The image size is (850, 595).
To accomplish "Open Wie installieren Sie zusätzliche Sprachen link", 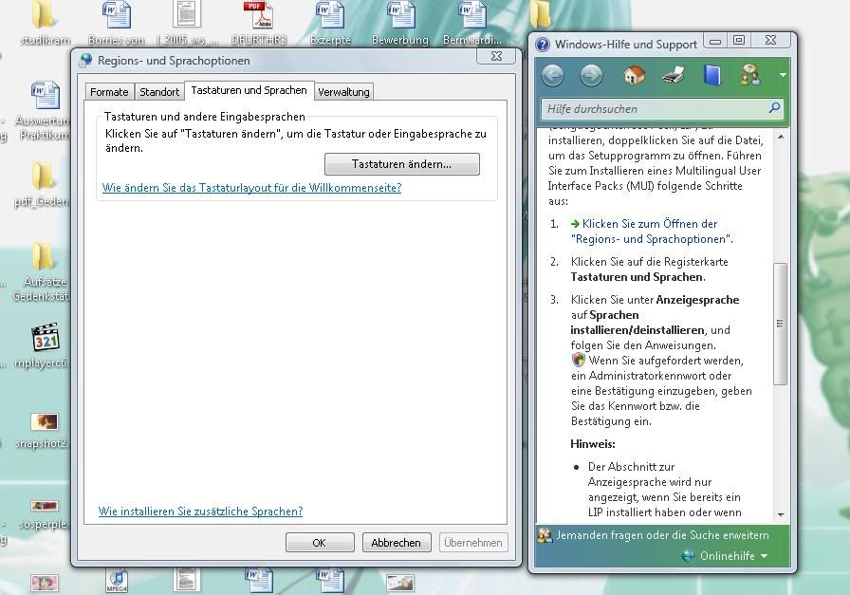I will pyautogui.click(x=200, y=511).
